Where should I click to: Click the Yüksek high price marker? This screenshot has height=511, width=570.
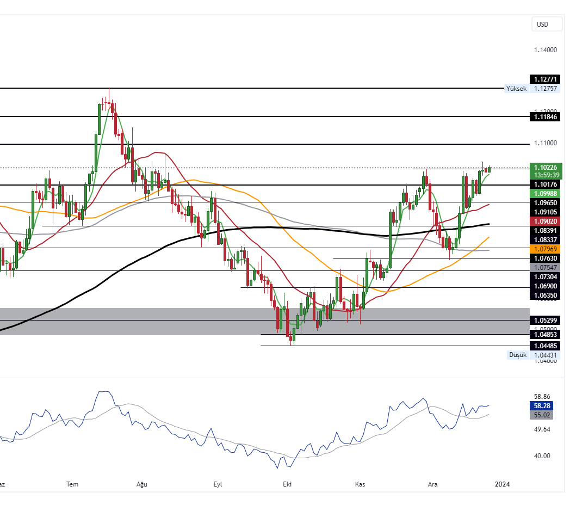tap(516, 89)
